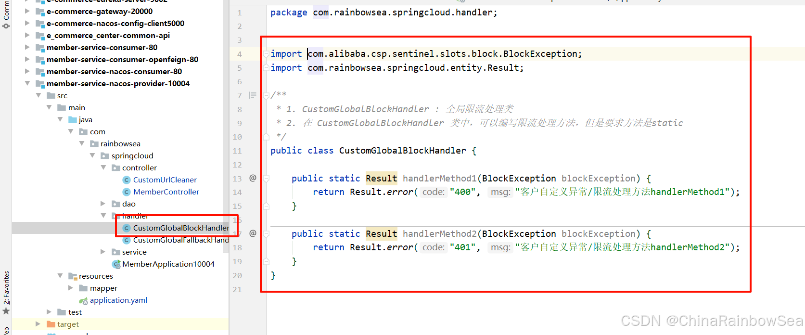Expand member-service-consumer-openfeign-80 arrow
This screenshot has width=805, height=335.
[27, 59]
